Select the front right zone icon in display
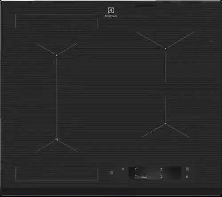The image size is (222, 197). (x=161, y=177)
